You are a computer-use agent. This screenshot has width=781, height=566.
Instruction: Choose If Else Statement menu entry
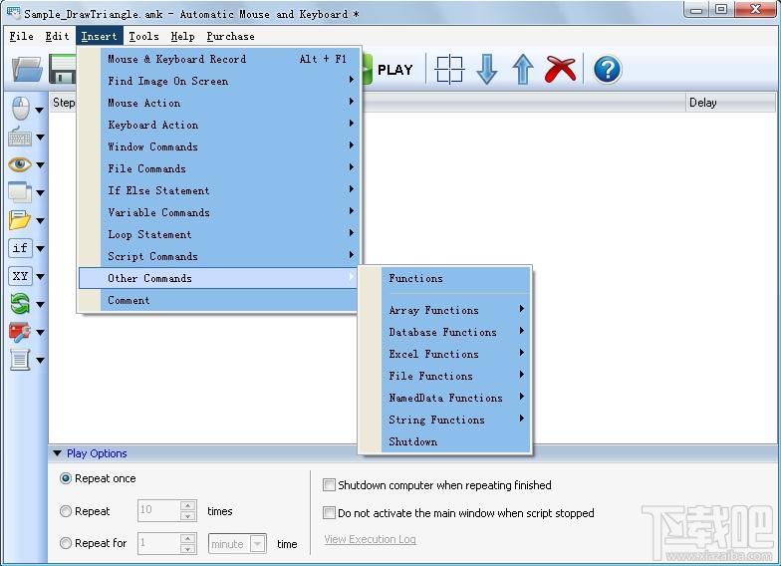coord(219,190)
